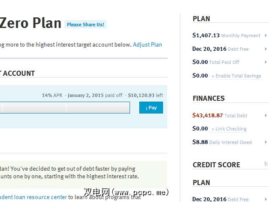This screenshot has width=271, height=202.
Task: Expand the Daily Interest Owed arrow
Action: pos(265,142)
